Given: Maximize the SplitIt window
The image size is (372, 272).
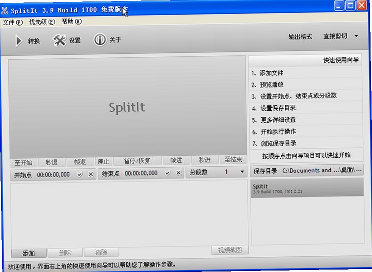Looking at the screenshot, I should (350, 5).
